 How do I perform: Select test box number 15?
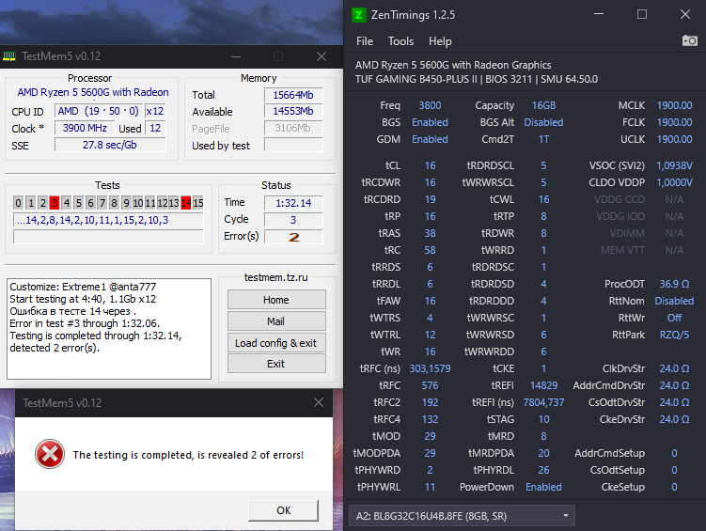[x=198, y=203]
